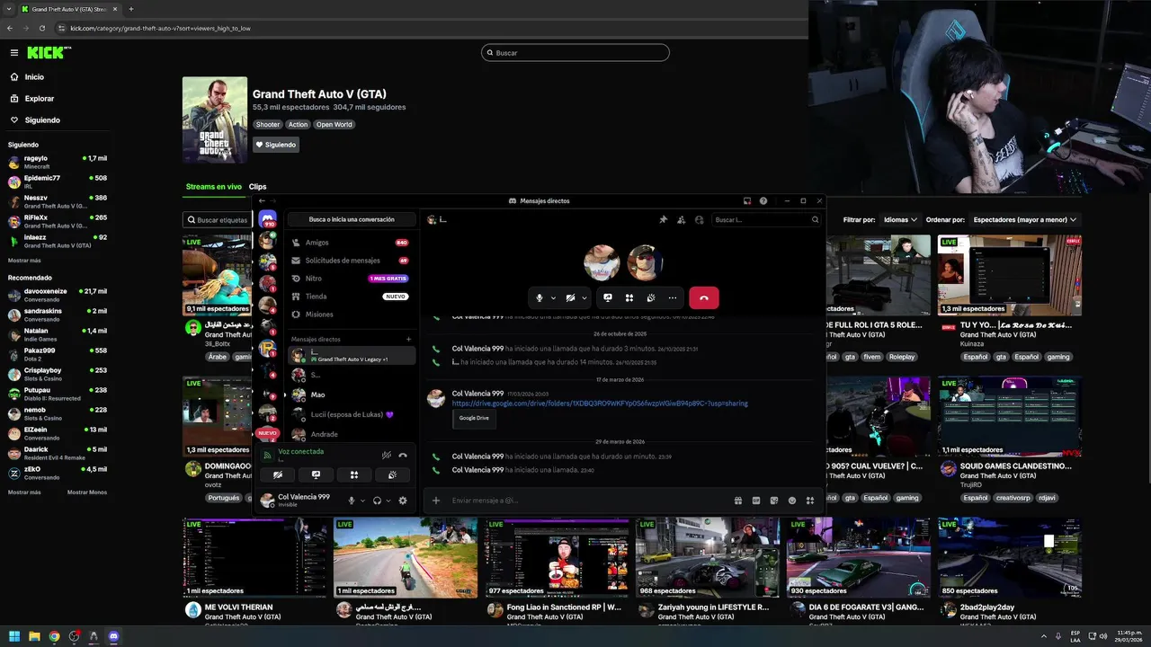1151x647 pixels.
Task: Hang up the call with red button
Action: 704,297
